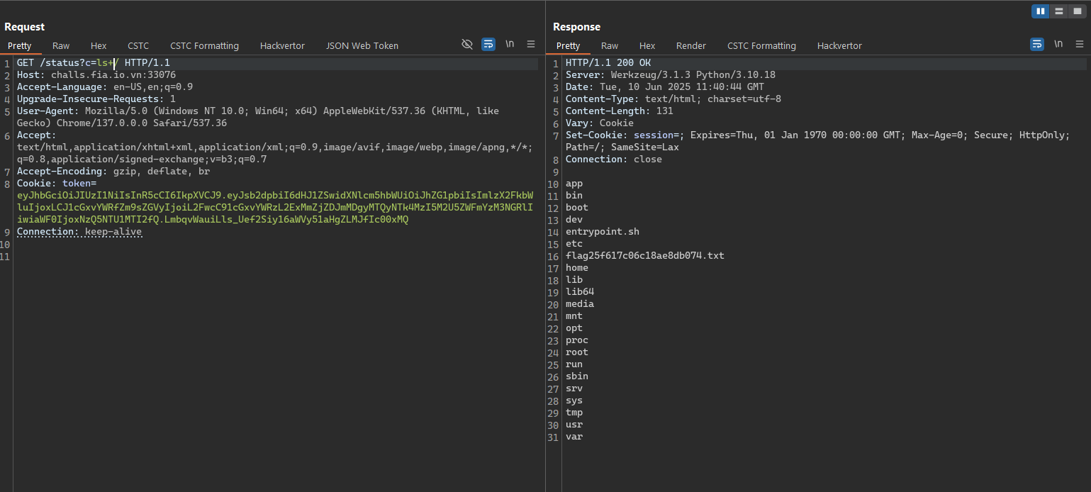This screenshot has height=492, width=1091.
Task: Open Request CSTC Formatting tab
Action: pos(204,45)
